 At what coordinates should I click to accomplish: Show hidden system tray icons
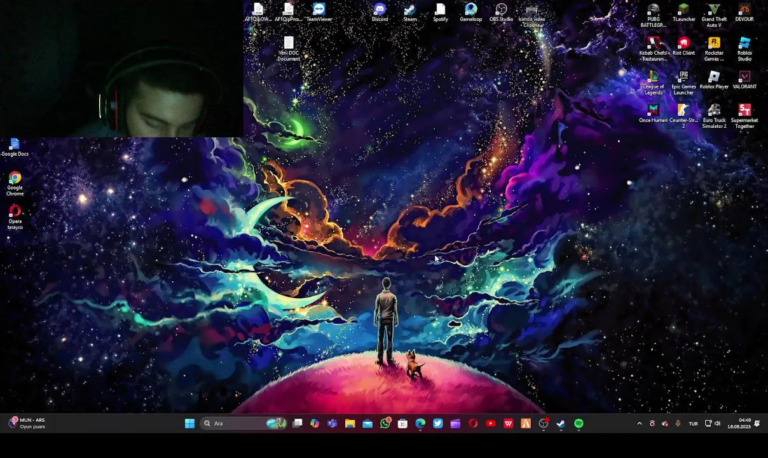tap(640, 424)
